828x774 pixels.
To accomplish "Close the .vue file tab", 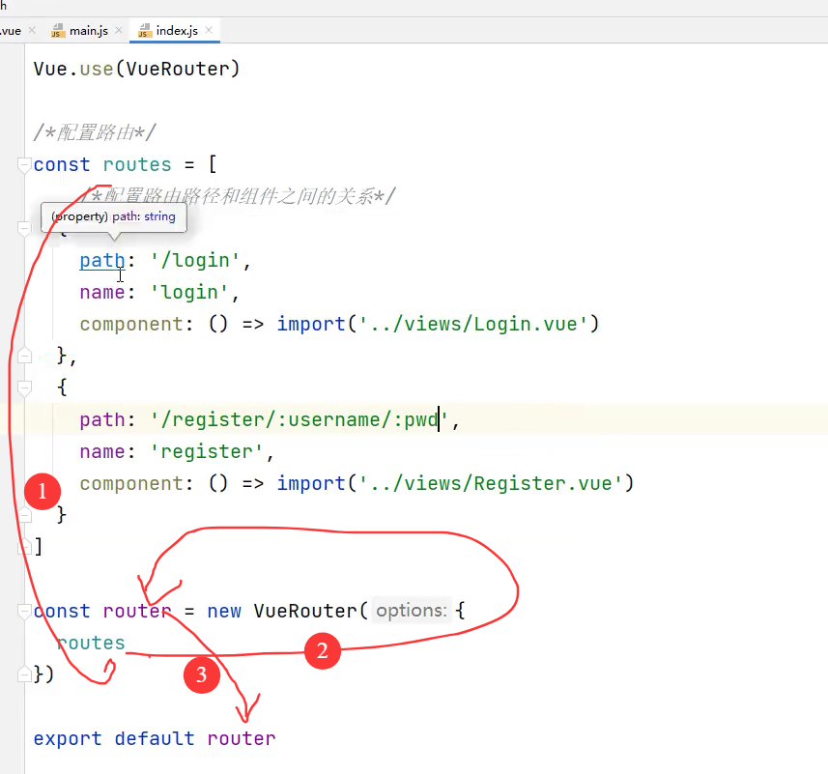I will [x=32, y=30].
